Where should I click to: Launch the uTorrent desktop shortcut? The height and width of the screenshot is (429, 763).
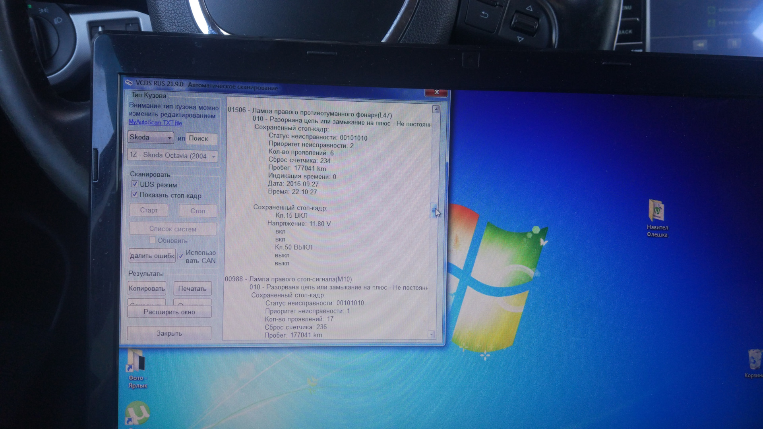click(x=137, y=413)
